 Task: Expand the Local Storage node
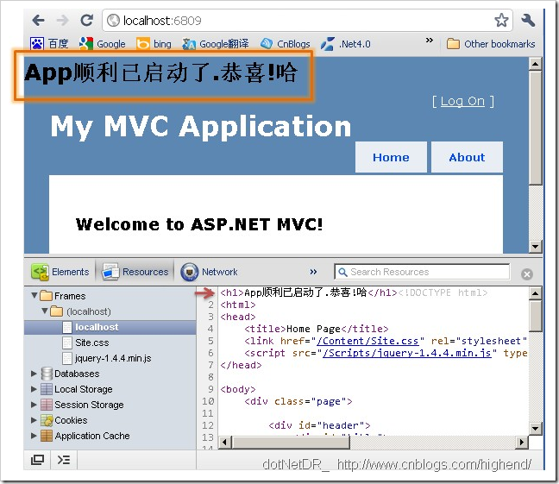tap(34, 389)
